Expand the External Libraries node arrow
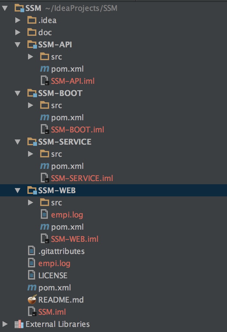 click(5, 324)
